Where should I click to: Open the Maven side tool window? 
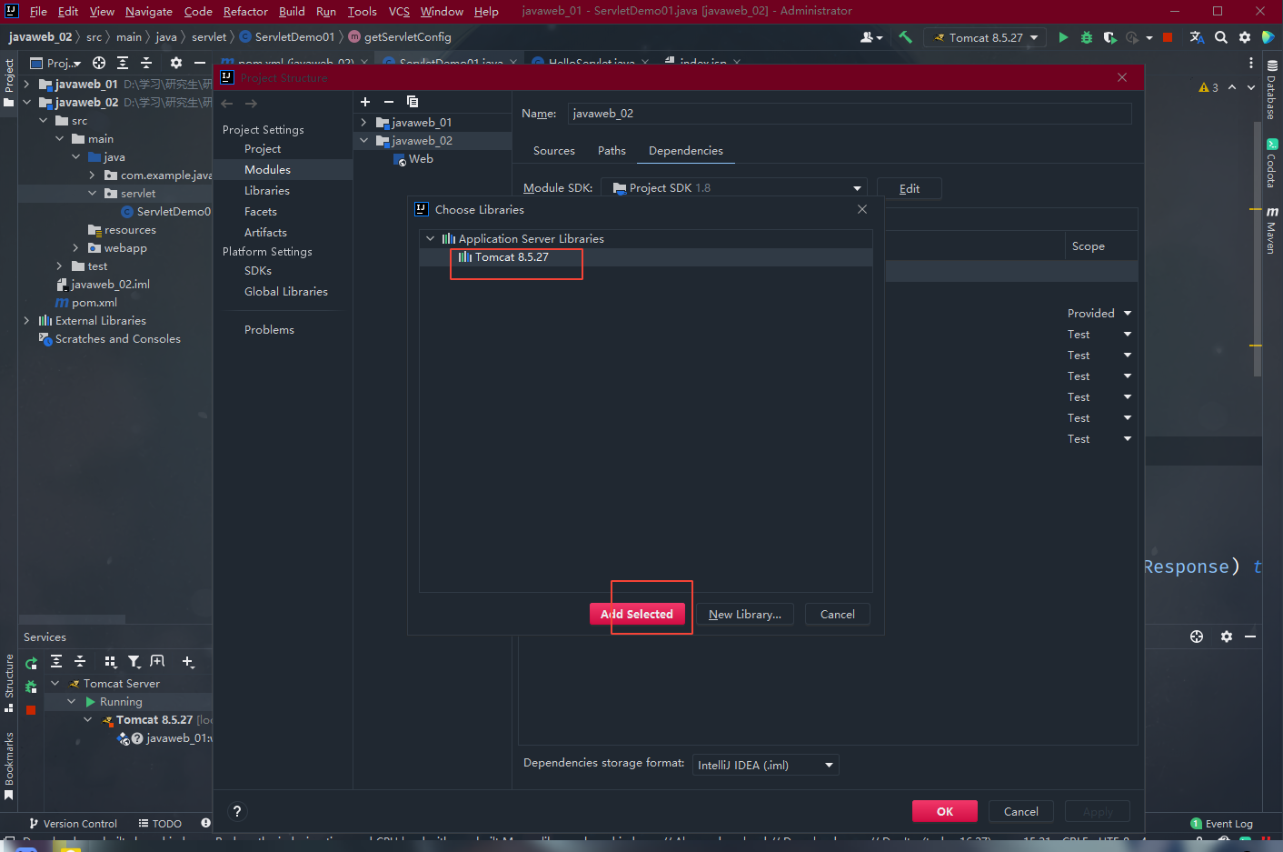pos(1271,230)
